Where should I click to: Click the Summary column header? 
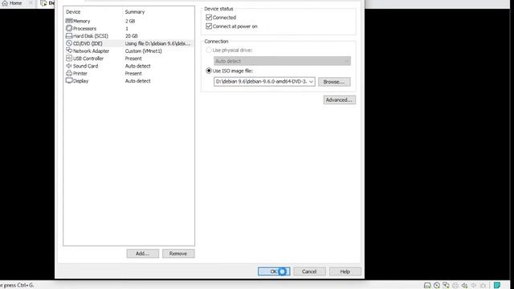tap(135, 12)
